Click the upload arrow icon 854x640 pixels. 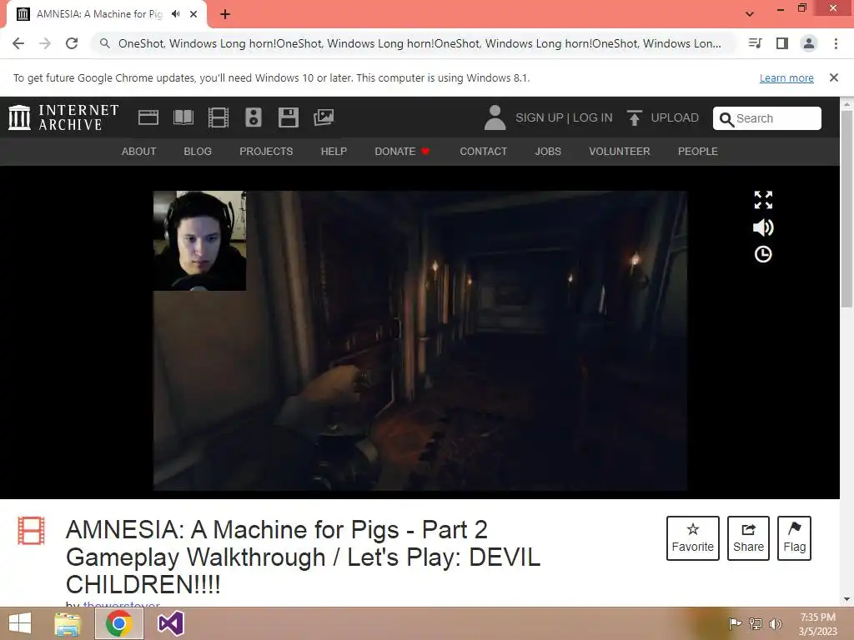pyautogui.click(x=634, y=117)
